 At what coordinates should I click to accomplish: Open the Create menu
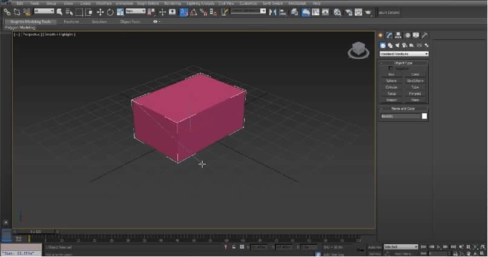(85, 3)
